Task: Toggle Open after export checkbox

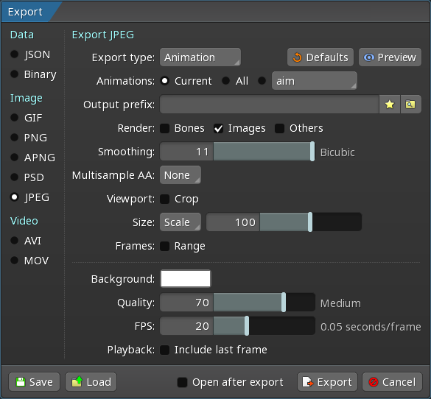Action: click(182, 382)
